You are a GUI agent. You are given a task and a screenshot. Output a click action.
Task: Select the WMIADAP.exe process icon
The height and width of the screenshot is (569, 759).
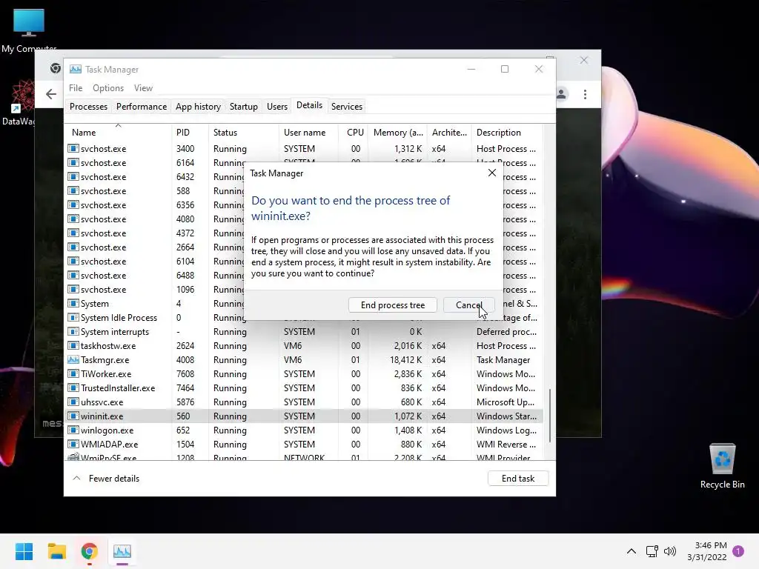coord(73,445)
